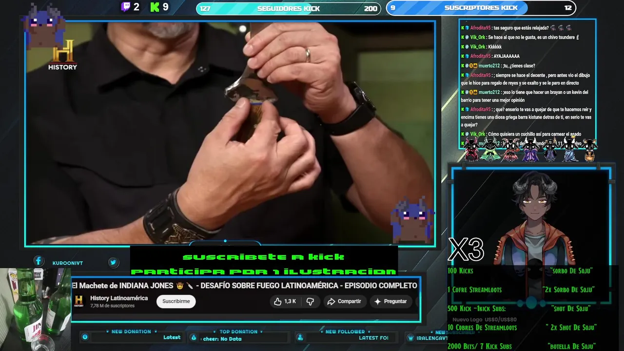Click the Twitch logo in the top bar
The width and height of the screenshot is (624, 351).
pos(126,7)
